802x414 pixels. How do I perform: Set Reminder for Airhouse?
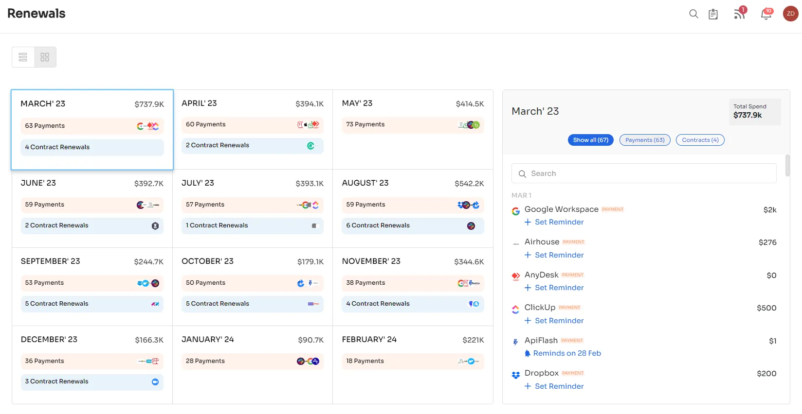tap(554, 255)
